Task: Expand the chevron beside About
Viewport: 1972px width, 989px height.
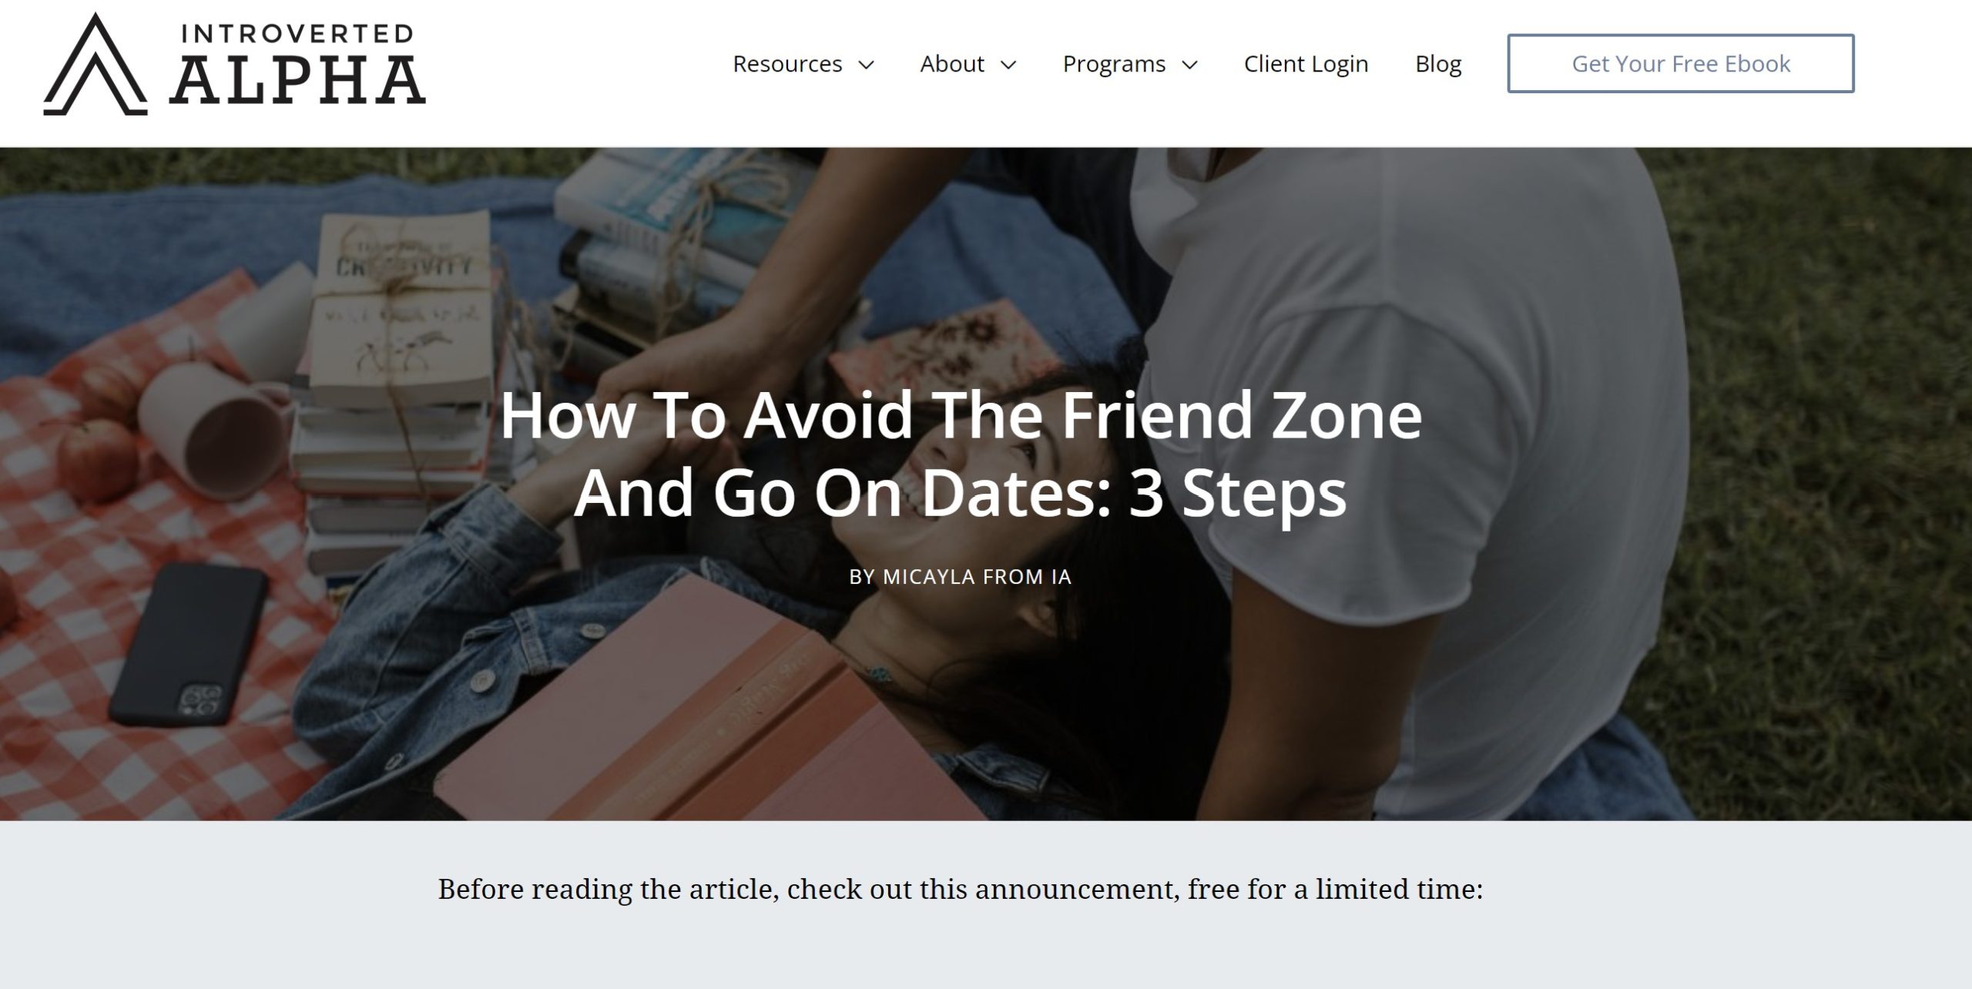Action: coord(1008,65)
